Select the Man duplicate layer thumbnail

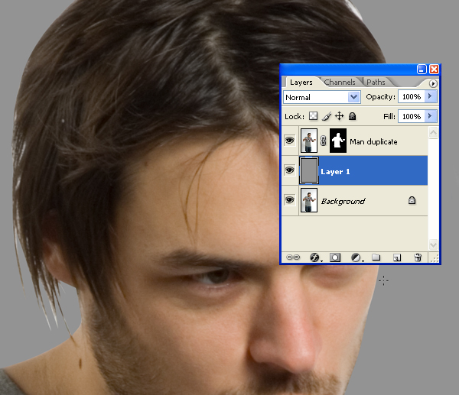pyautogui.click(x=309, y=141)
